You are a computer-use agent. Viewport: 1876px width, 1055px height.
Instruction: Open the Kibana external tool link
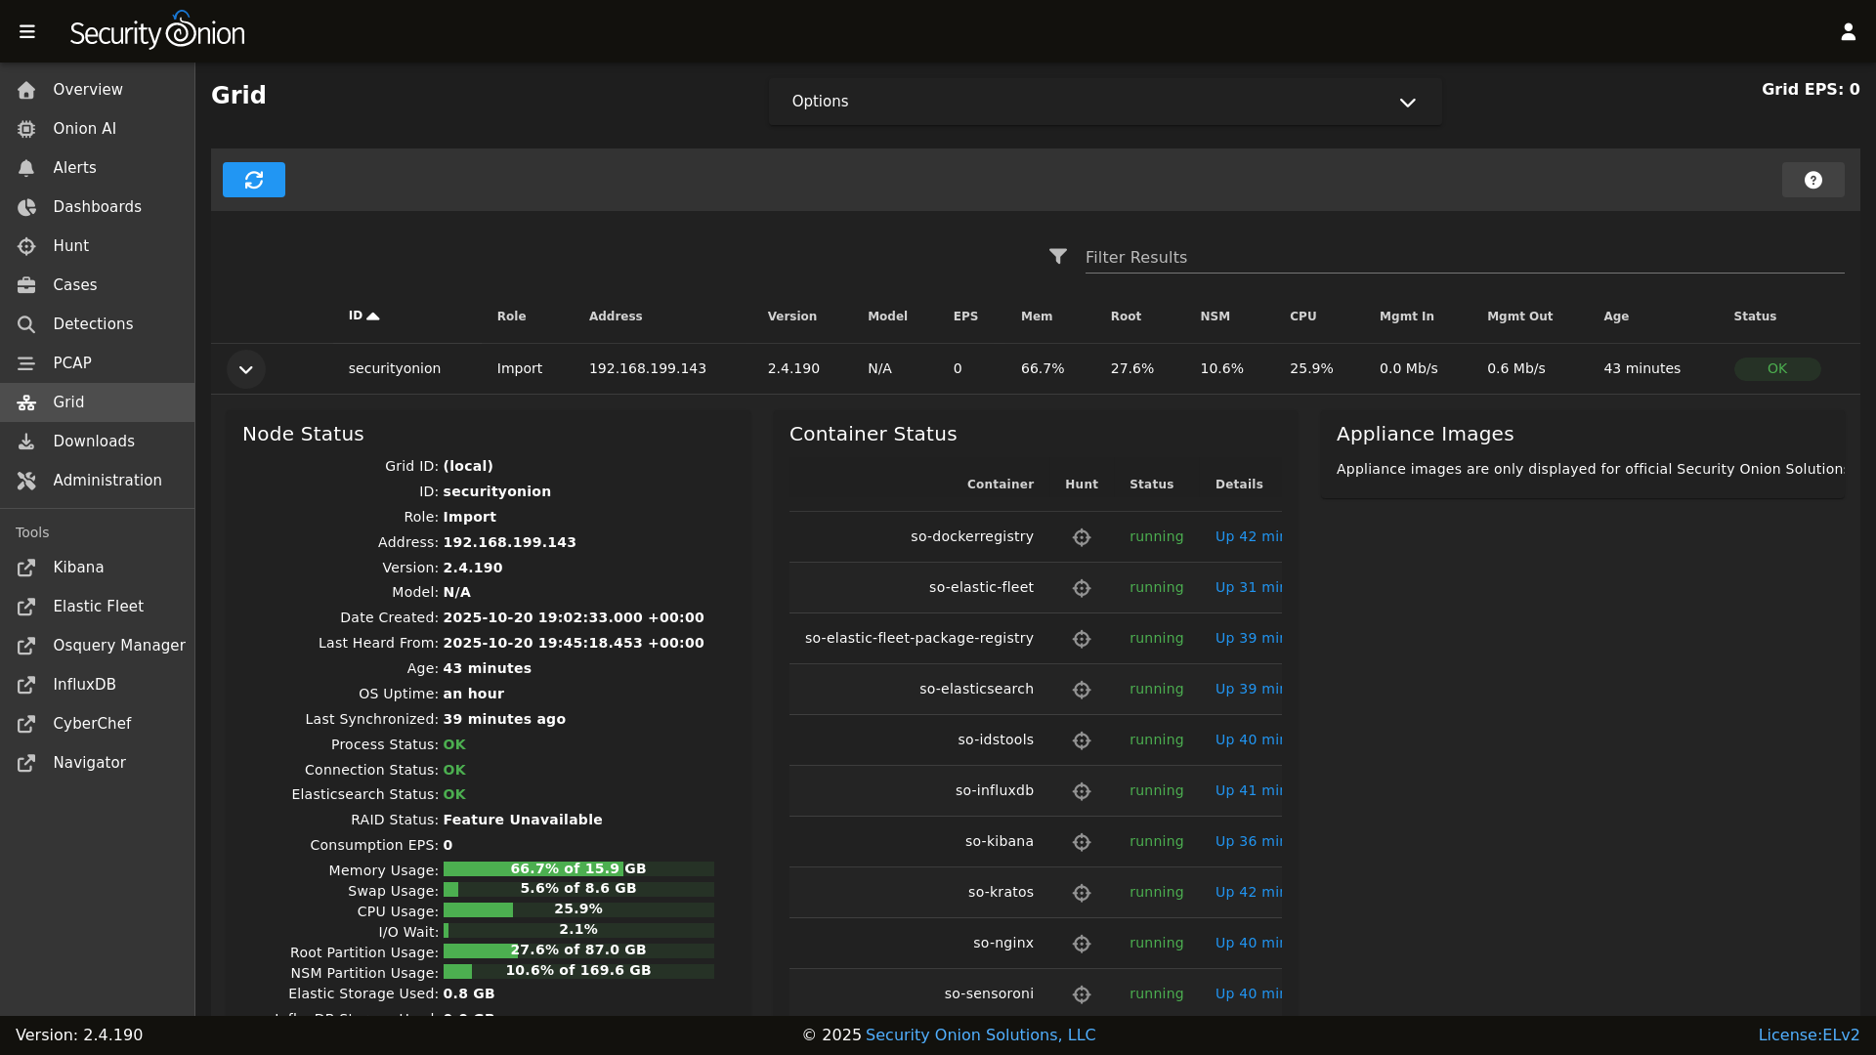click(x=78, y=568)
